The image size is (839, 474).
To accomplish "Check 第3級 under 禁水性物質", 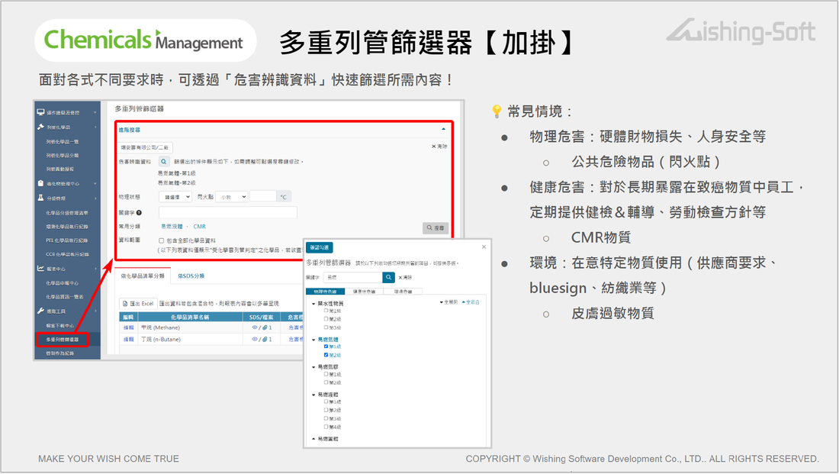I will (x=326, y=327).
